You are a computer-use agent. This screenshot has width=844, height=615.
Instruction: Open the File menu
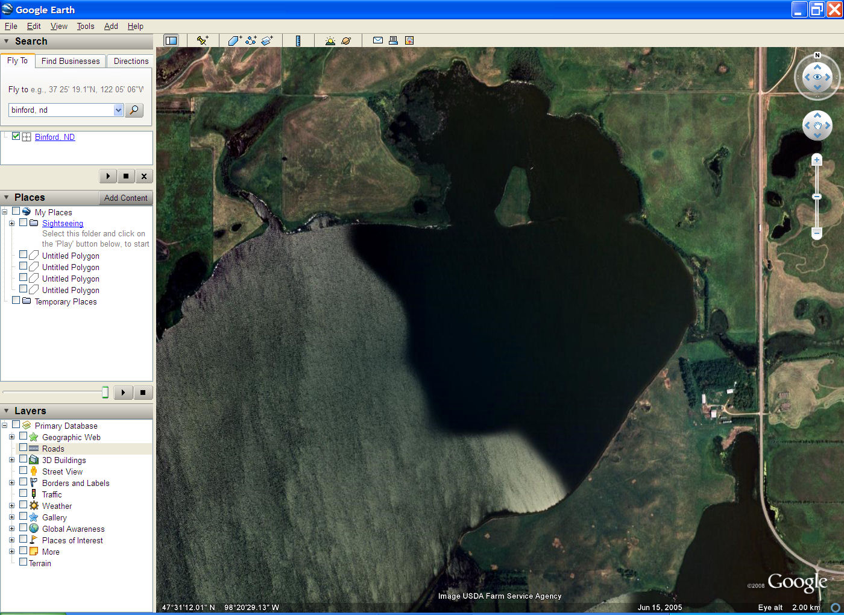tap(11, 26)
